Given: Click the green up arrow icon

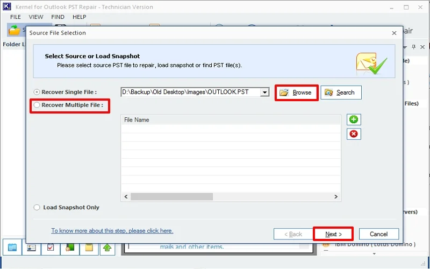Looking at the screenshot, I should click(107, 248).
